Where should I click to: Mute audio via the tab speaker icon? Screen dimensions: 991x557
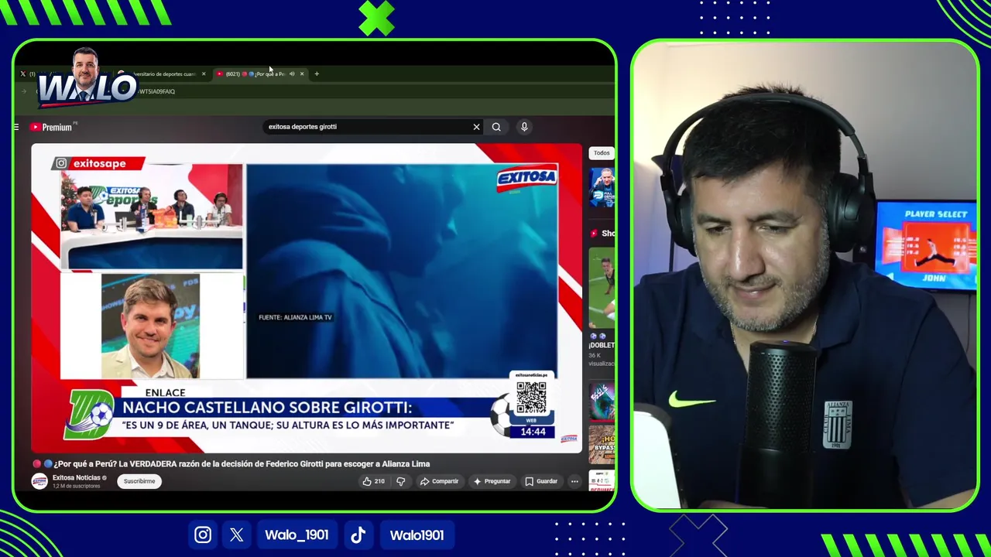[292, 73]
